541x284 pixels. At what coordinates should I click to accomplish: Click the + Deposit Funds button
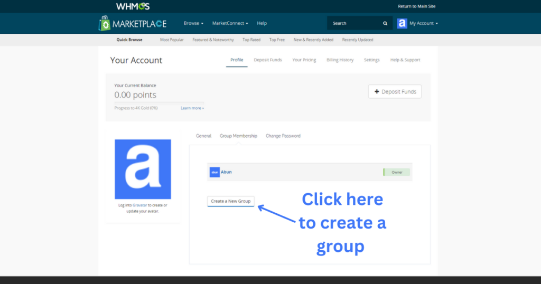point(395,92)
